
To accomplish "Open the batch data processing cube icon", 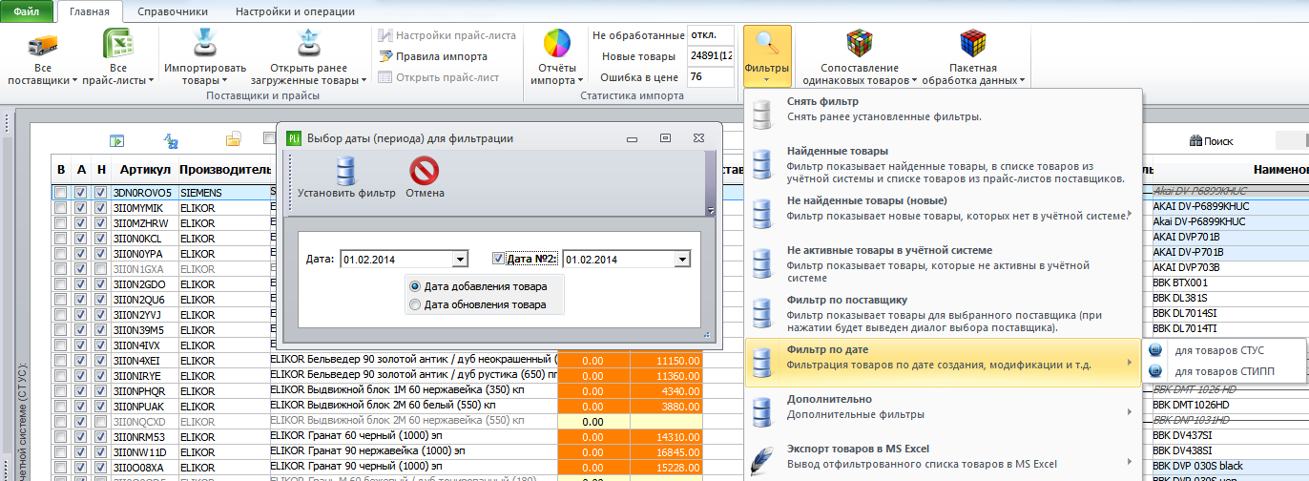I will (972, 44).
